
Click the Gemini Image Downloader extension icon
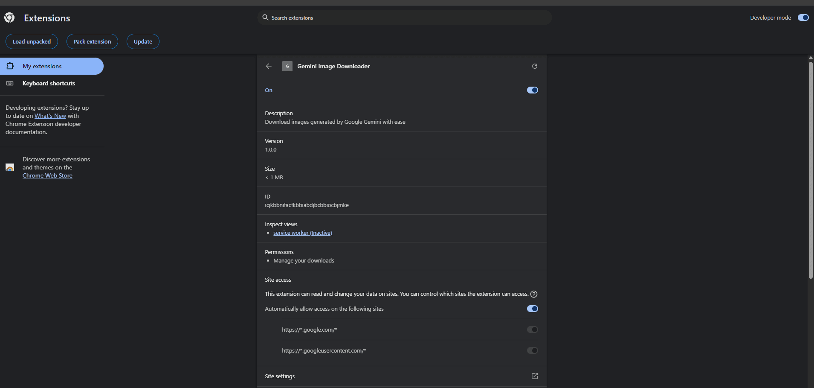(287, 66)
